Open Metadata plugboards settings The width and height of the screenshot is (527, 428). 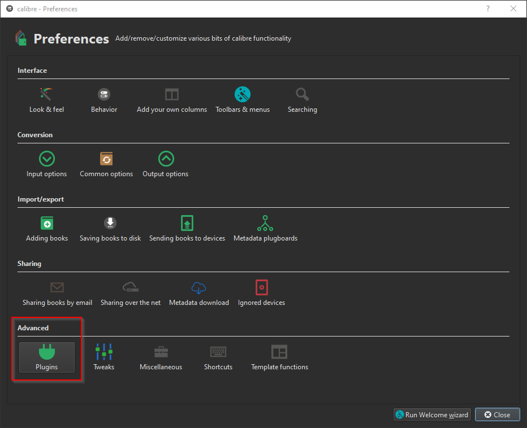pyautogui.click(x=265, y=229)
